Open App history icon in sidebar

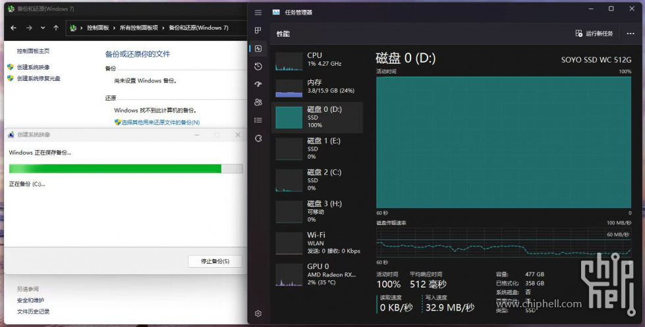258,66
